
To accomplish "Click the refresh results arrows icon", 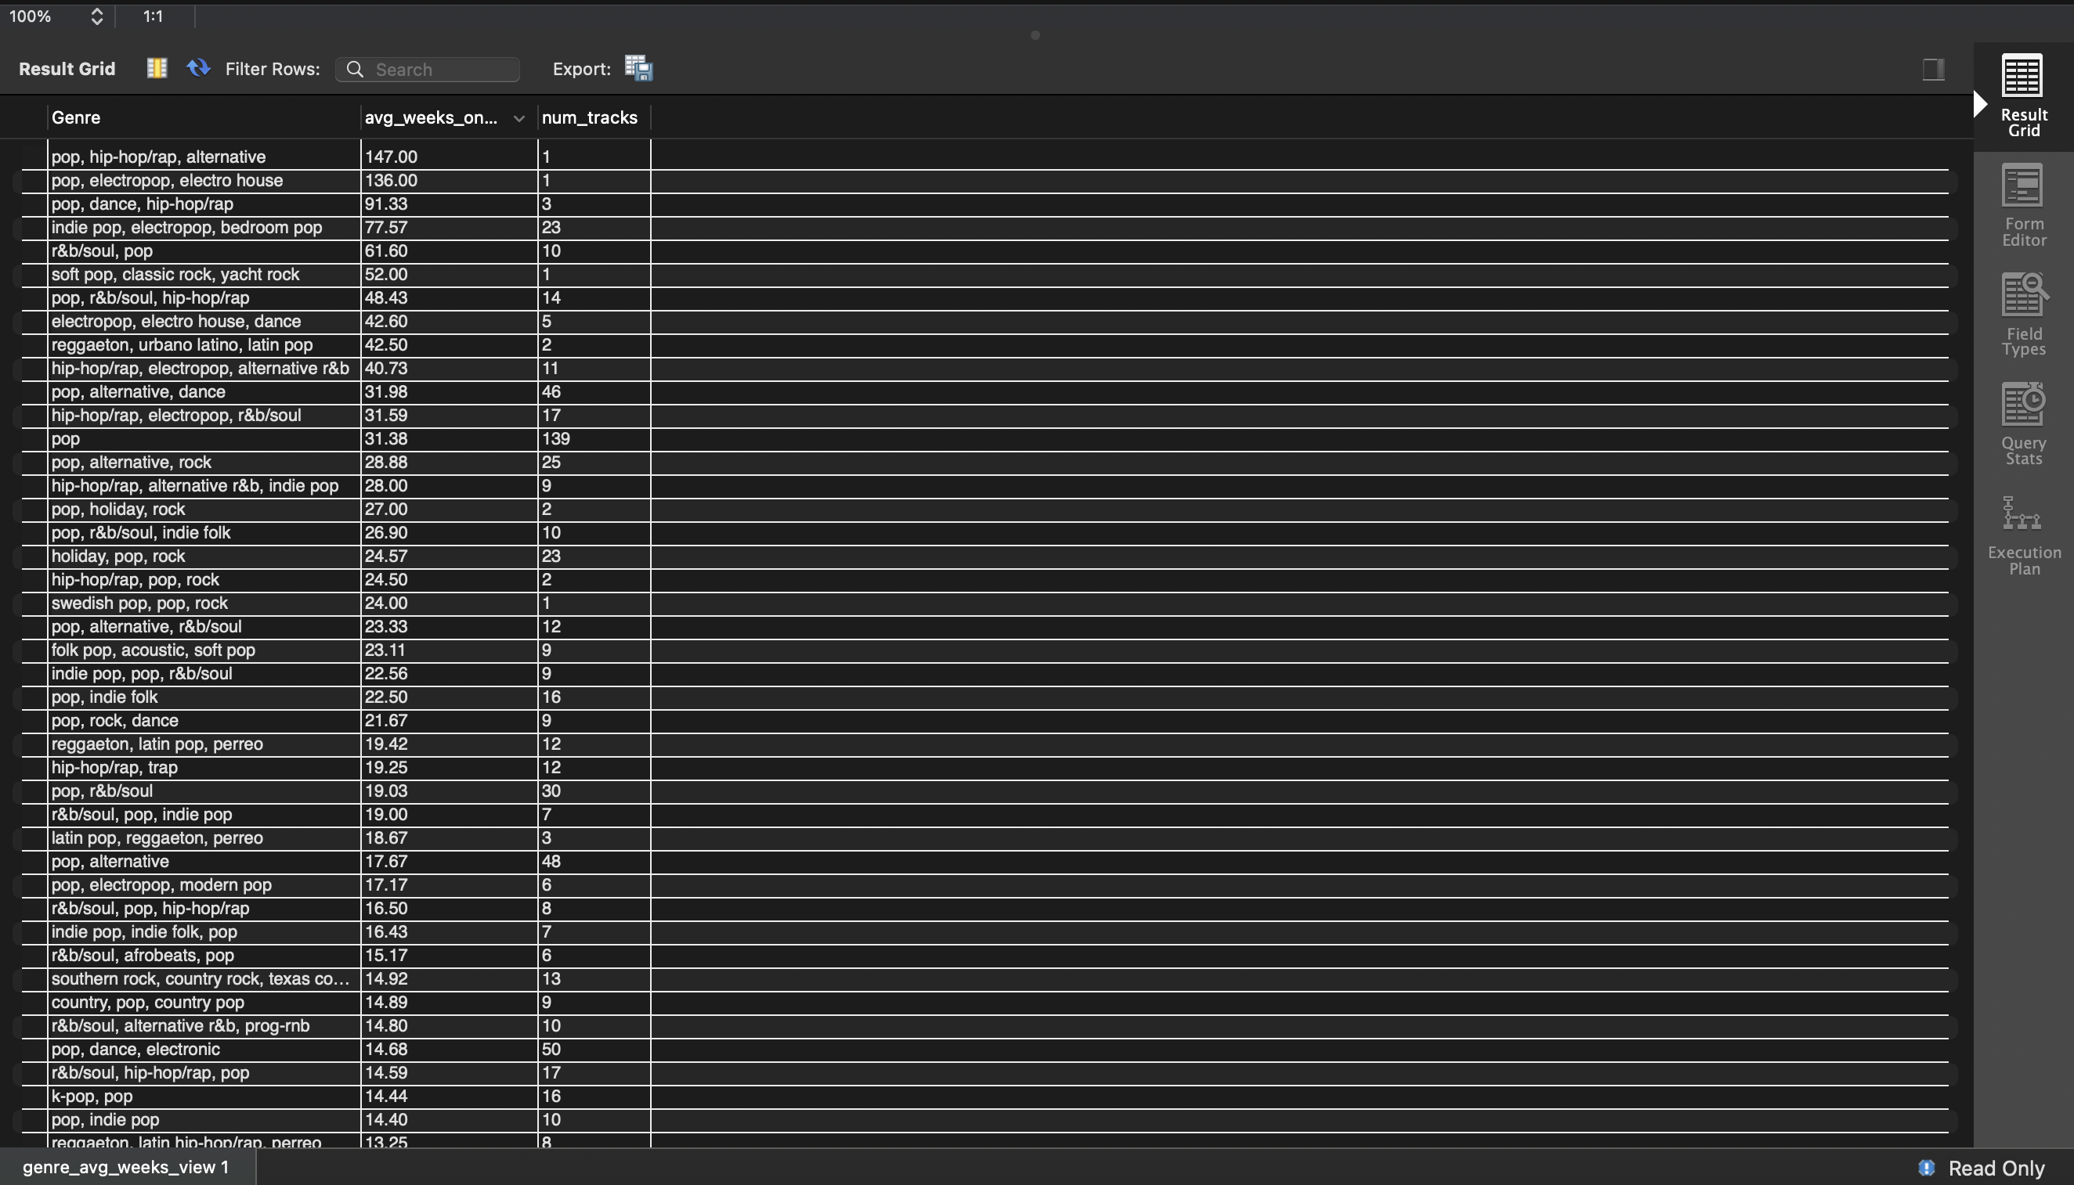I will click(198, 68).
